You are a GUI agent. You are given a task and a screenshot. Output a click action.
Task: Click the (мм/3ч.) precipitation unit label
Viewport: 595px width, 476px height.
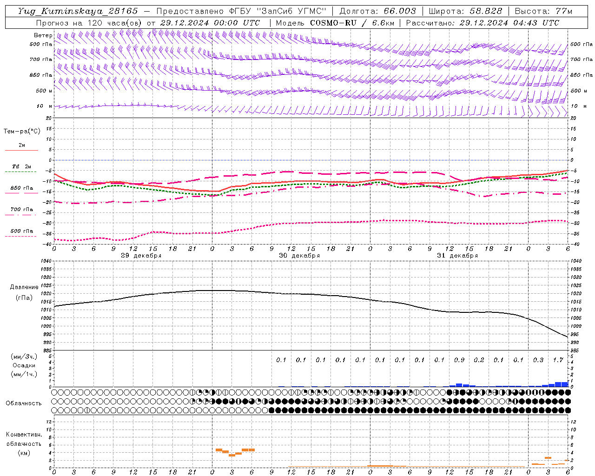(x=24, y=357)
